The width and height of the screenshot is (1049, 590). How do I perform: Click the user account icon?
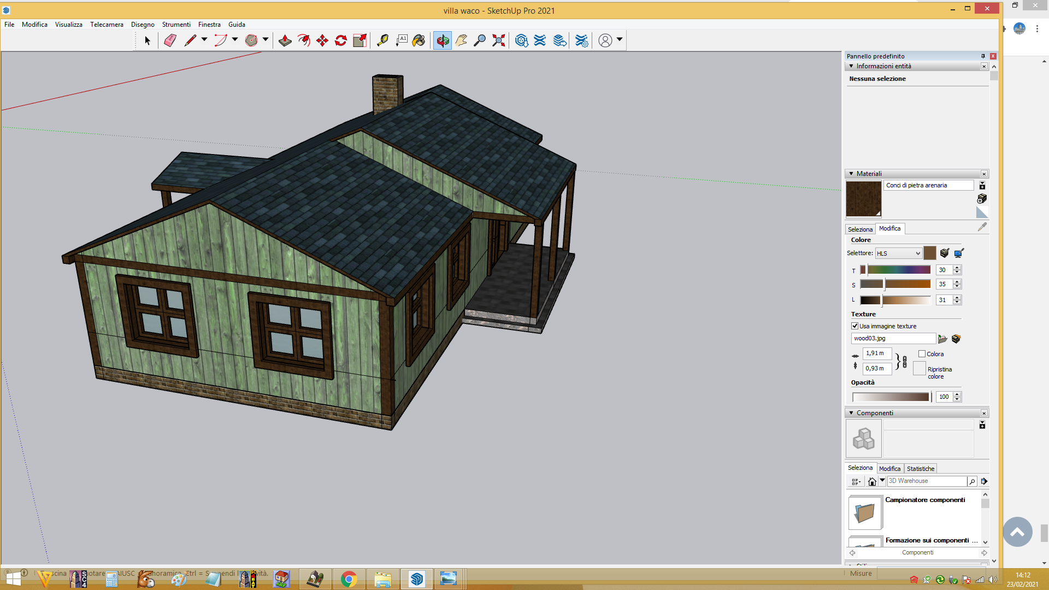(605, 40)
